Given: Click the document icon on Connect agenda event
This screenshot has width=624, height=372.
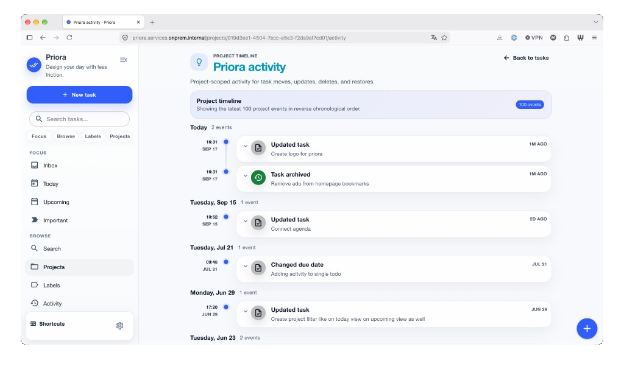Looking at the screenshot, I should click(x=258, y=223).
